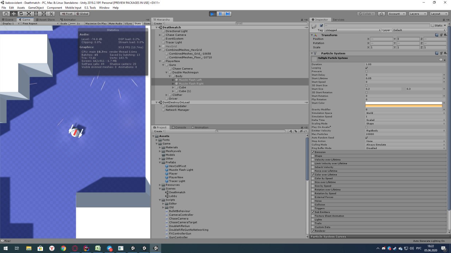Open Opera browser in taskbar
This screenshot has height=253, width=451.
pos(75,248)
